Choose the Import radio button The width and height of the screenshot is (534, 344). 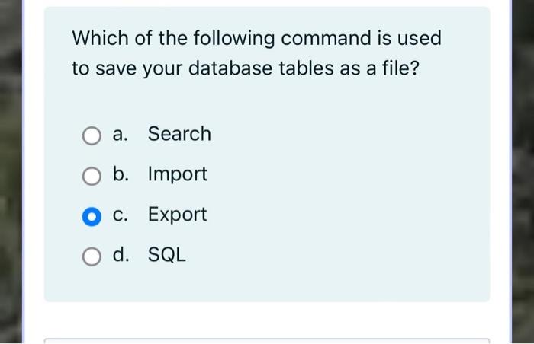(x=92, y=176)
